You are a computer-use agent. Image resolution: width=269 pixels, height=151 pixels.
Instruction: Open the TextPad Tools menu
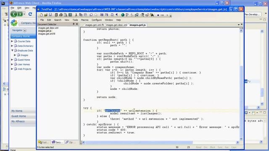coord(75,20)
